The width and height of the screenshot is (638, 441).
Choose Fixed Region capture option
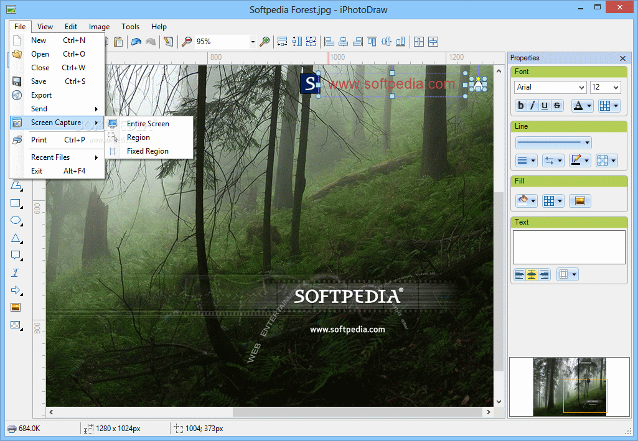pos(149,151)
